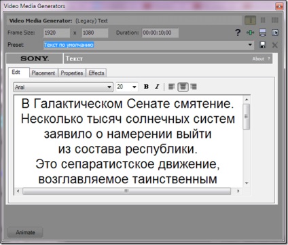This screenshot has height=245, width=288.
Task: Click the green match event length icon
Action: [250, 33]
